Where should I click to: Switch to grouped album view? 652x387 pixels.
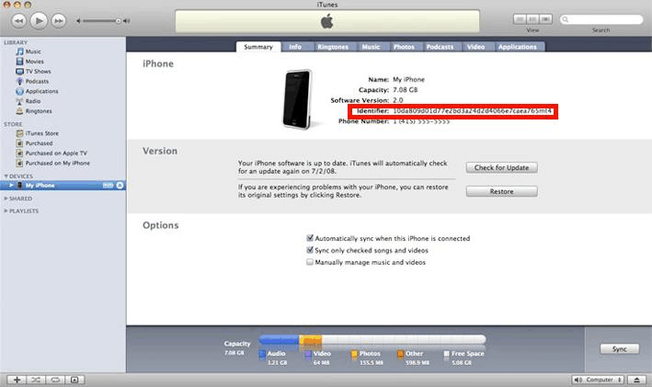click(x=532, y=19)
